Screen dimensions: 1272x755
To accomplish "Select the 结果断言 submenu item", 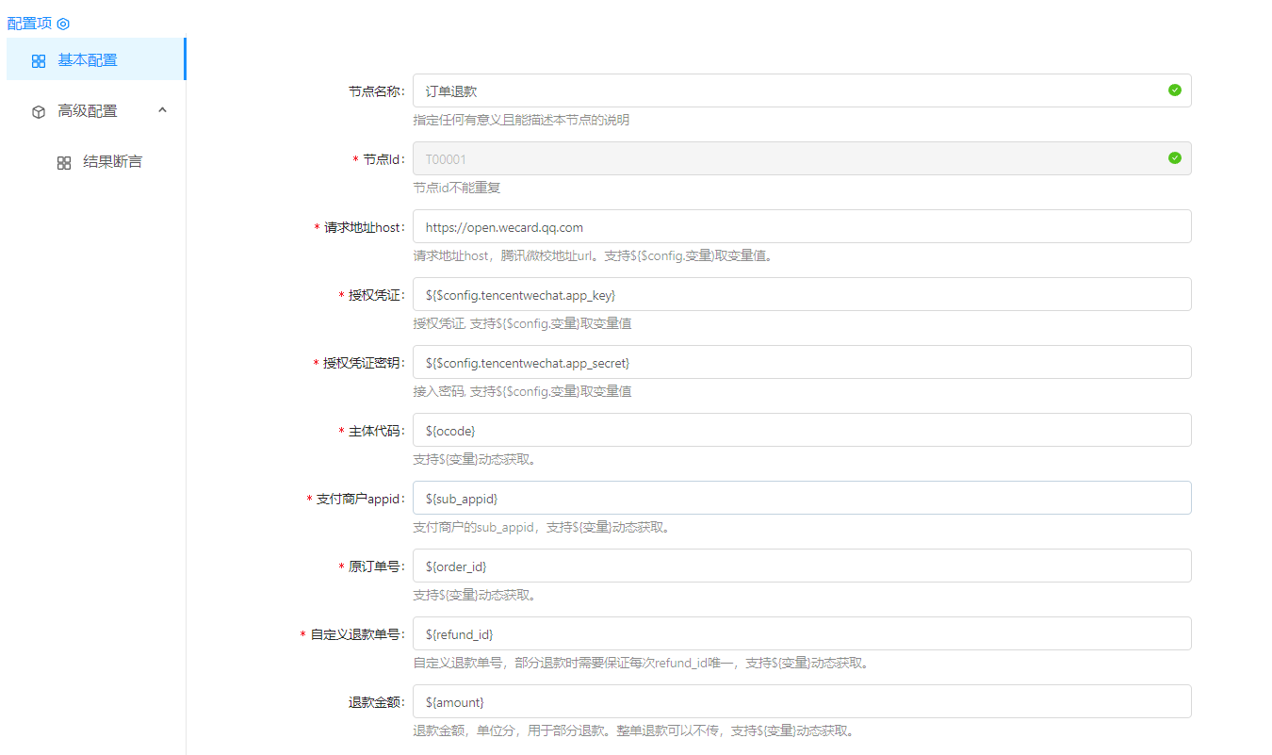I will pos(112,162).
